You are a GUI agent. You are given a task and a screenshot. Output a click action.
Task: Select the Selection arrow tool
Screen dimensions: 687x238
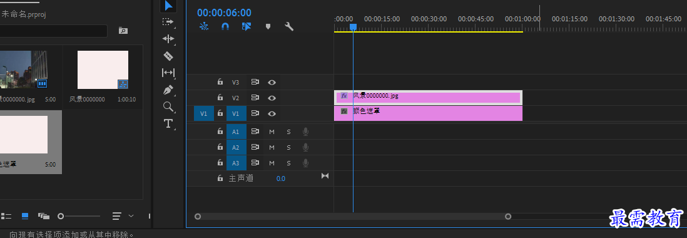168,6
